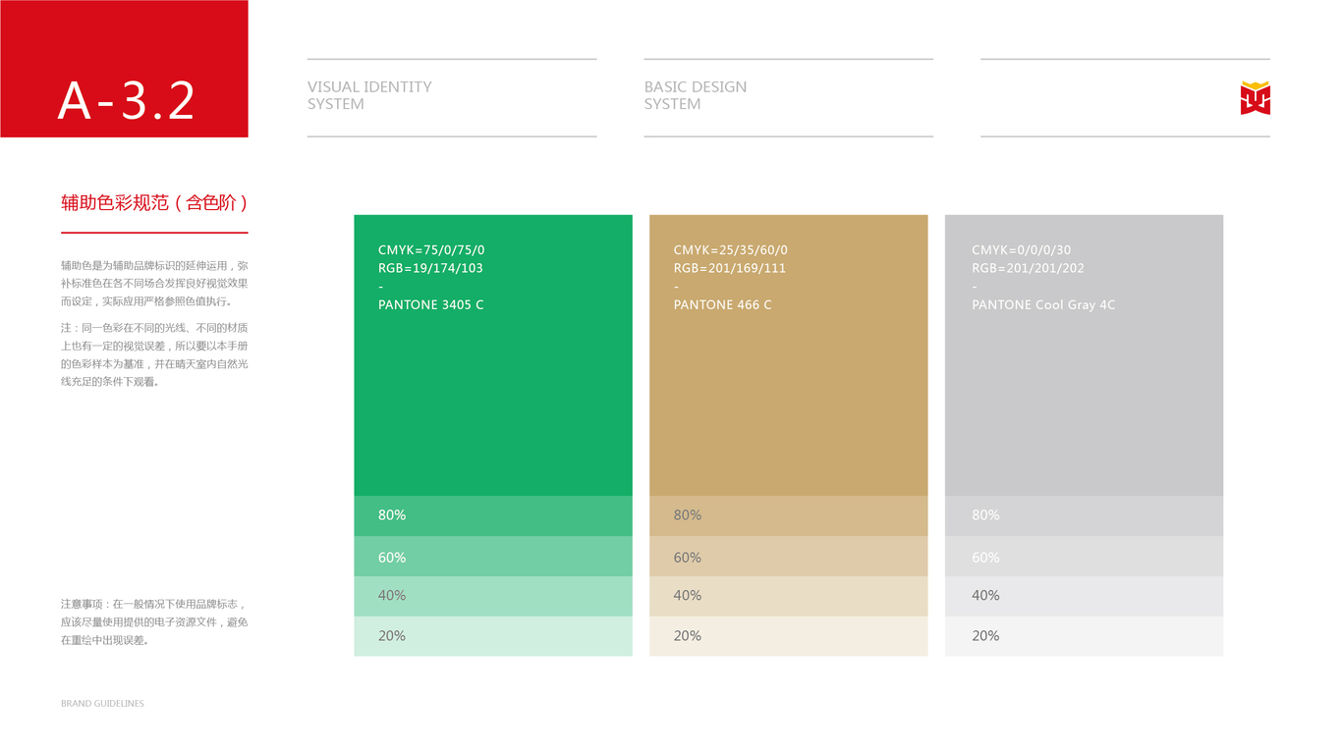
Task: Pick the gold 40% tint band
Action: pos(788,596)
